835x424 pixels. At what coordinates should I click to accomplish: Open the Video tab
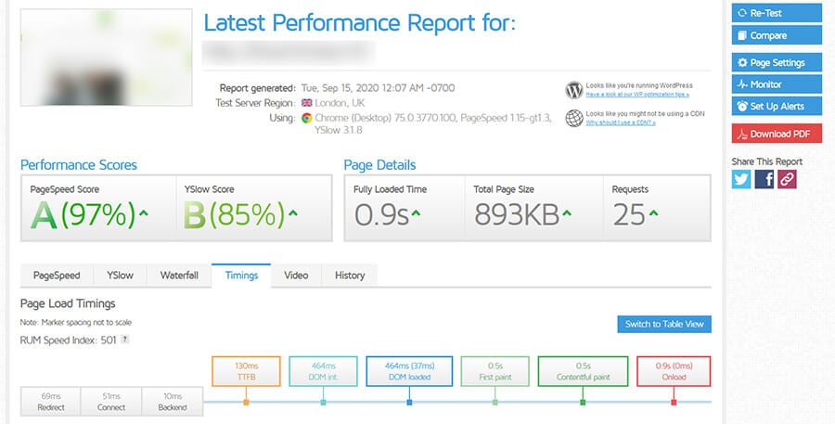click(296, 276)
